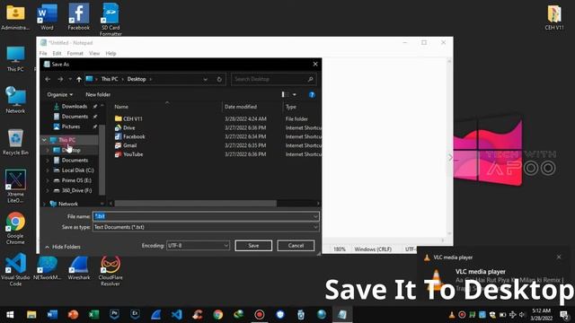Screen dimensions: 575x323
Task: Open the Visual Studio Code desktop shortcut
Action: (x=15, y=269)
